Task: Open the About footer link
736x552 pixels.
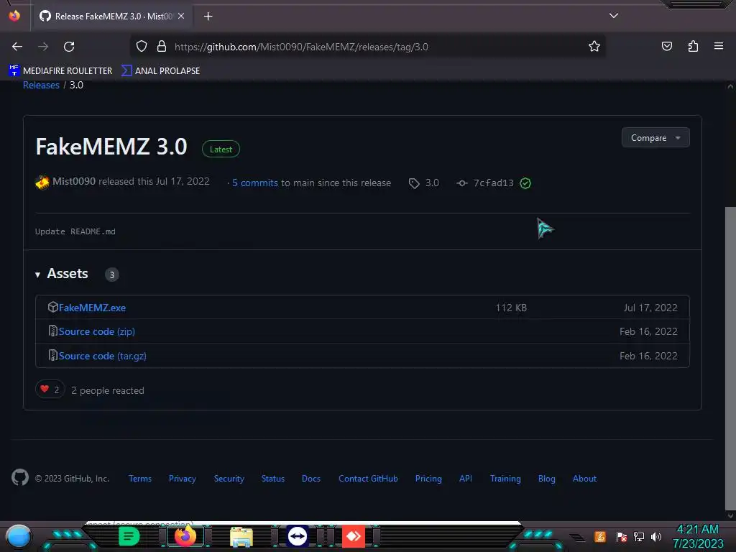Action: [584, 479]
